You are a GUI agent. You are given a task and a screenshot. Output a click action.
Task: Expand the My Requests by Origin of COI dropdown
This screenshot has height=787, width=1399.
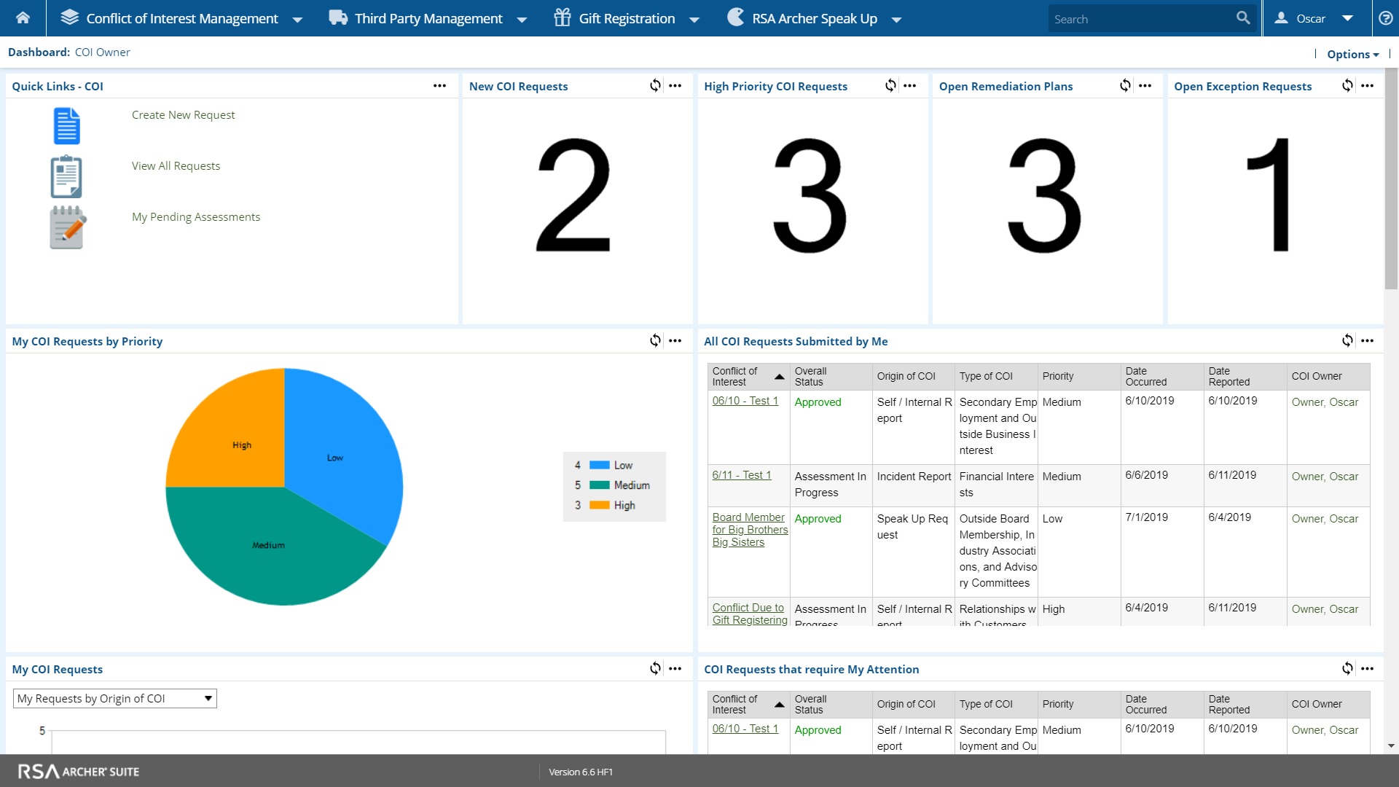(208, 699)
